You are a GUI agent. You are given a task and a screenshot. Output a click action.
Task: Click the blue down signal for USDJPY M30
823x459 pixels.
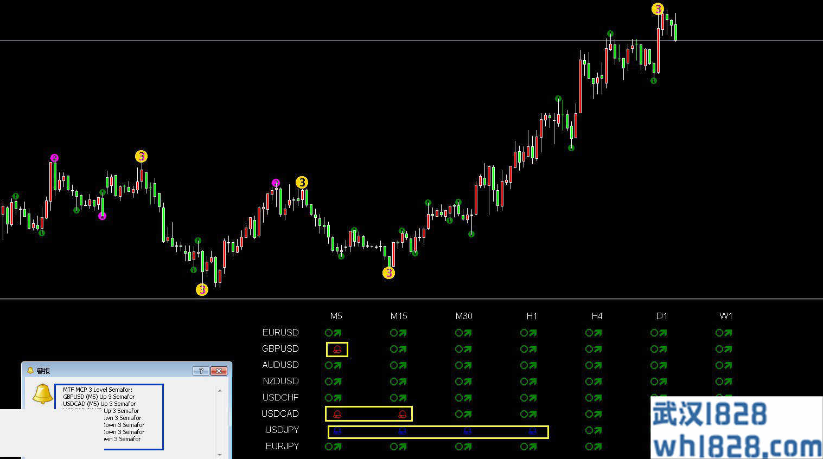[467, 431]
